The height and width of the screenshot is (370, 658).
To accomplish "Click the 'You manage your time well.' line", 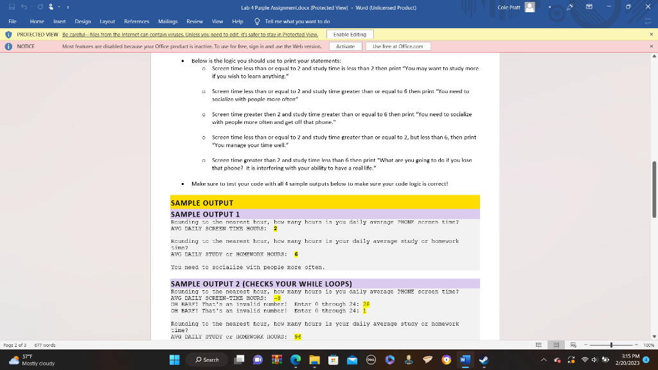I will [x=250, y=145].
